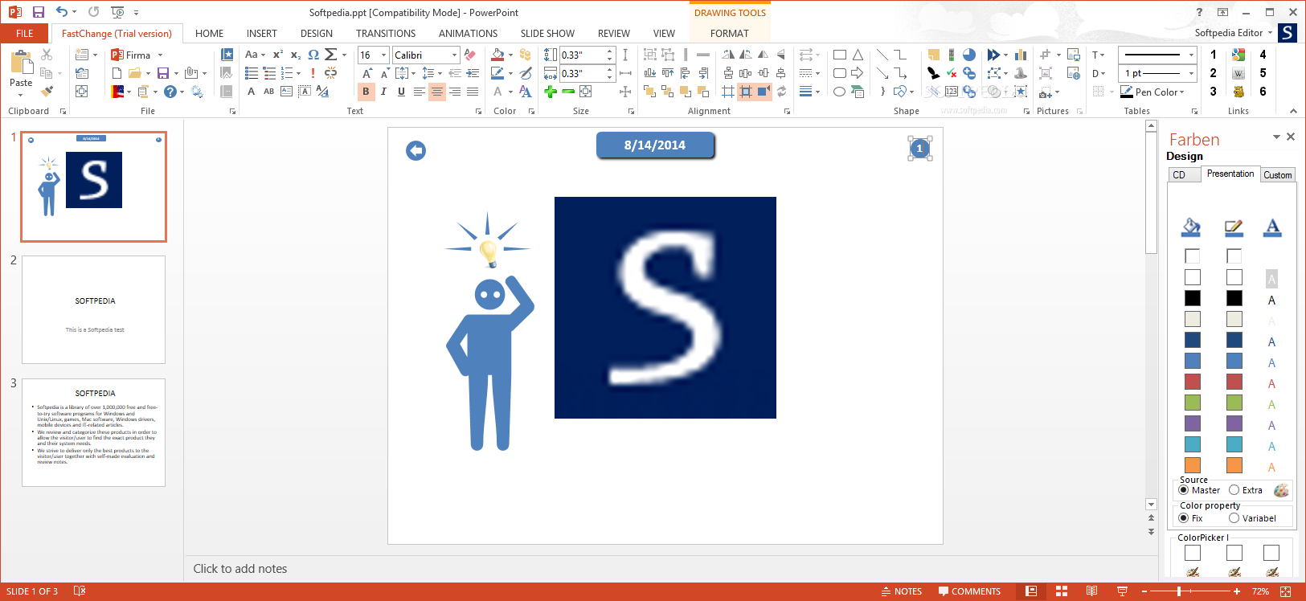The height and width of the screenshot is (601, 1306).
Task: Click the green minus decrease size icon
Action: pyautogui.click(x=568, y=92)
